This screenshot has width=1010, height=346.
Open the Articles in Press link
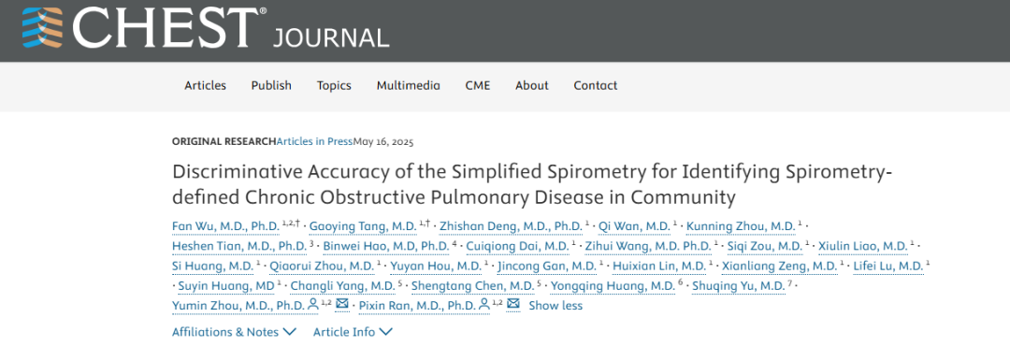click(315, 142)
